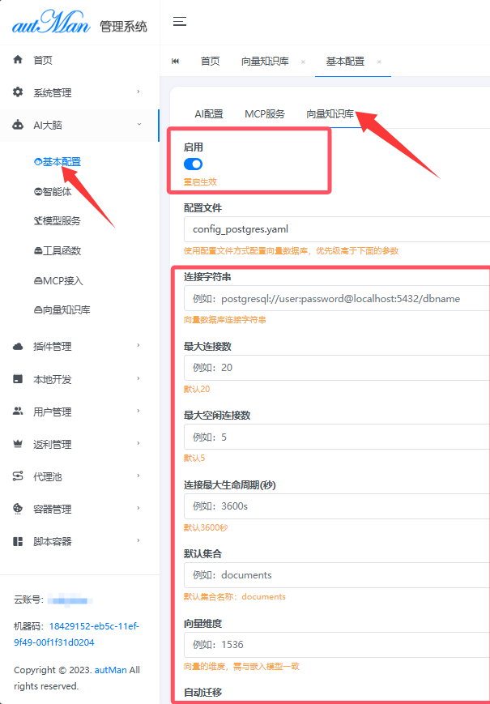Image resolution: width=490 pixels, height=704 pixels.
Task: Click the autMan copyright link
Action: tap(109, 670)
